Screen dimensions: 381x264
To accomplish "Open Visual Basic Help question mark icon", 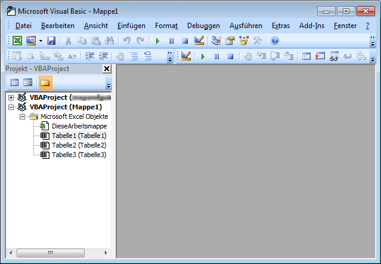I will [275, 41].
